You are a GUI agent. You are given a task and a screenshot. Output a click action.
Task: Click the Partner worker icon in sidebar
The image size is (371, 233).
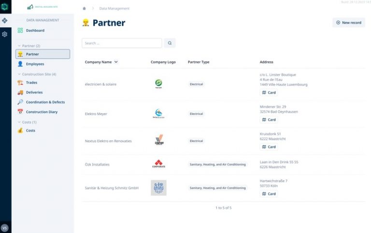tap(20, 54)
